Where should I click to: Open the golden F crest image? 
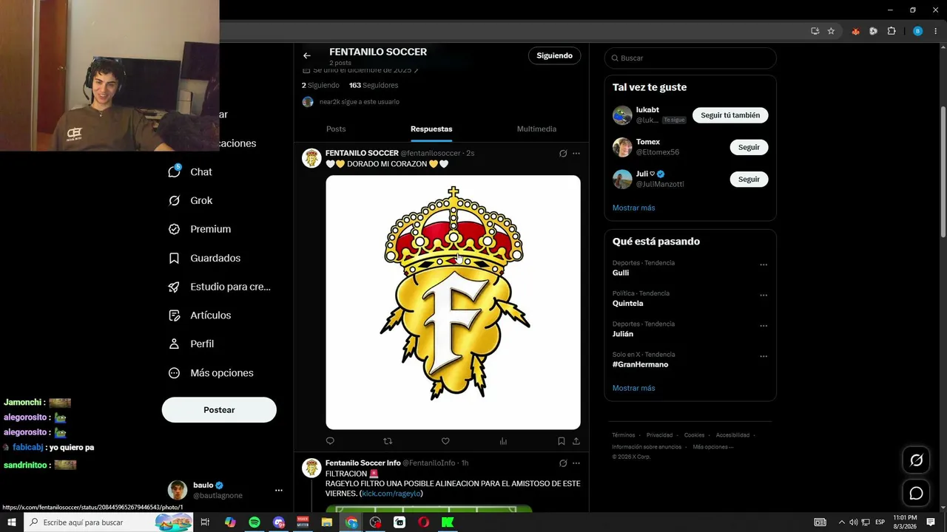[453, 302]
